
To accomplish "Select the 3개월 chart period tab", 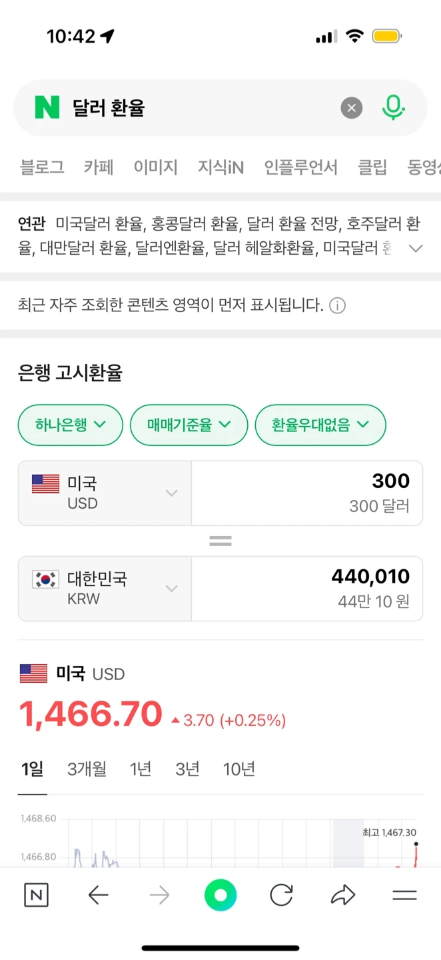I will (x=87, y=769).
